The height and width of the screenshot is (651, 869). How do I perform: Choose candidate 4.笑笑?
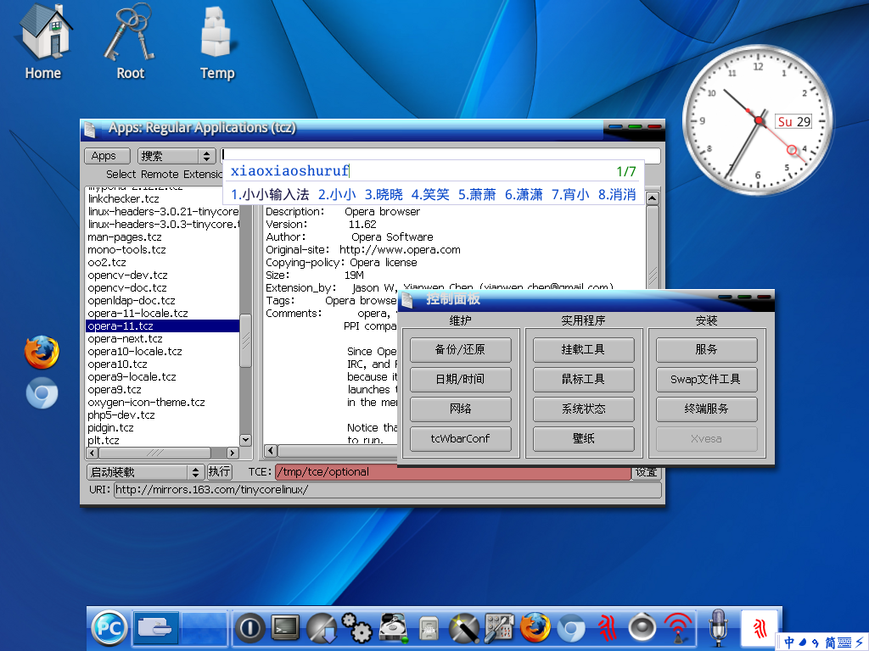tap(430, 195)
